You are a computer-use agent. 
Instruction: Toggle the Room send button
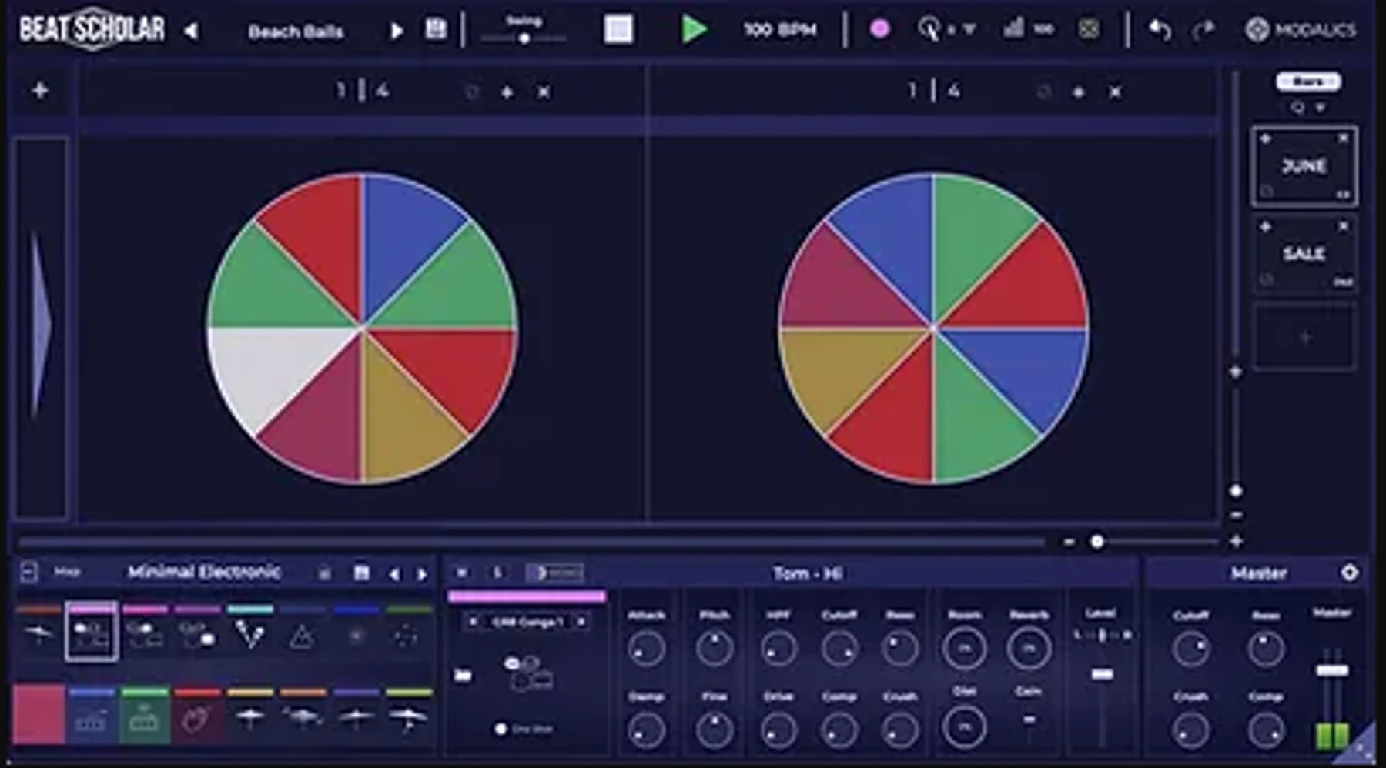(964, 649)
